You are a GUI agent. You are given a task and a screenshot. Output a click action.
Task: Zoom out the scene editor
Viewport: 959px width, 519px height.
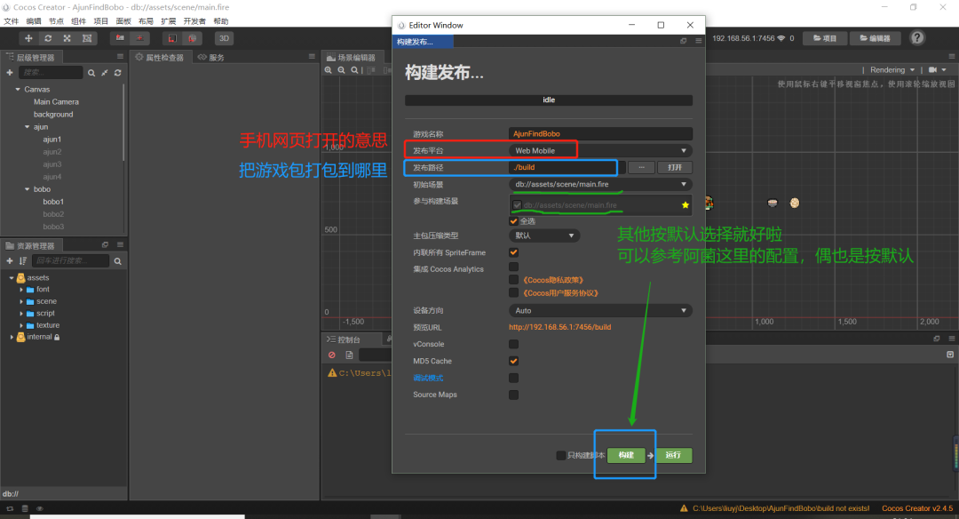[x=341, y=70]
